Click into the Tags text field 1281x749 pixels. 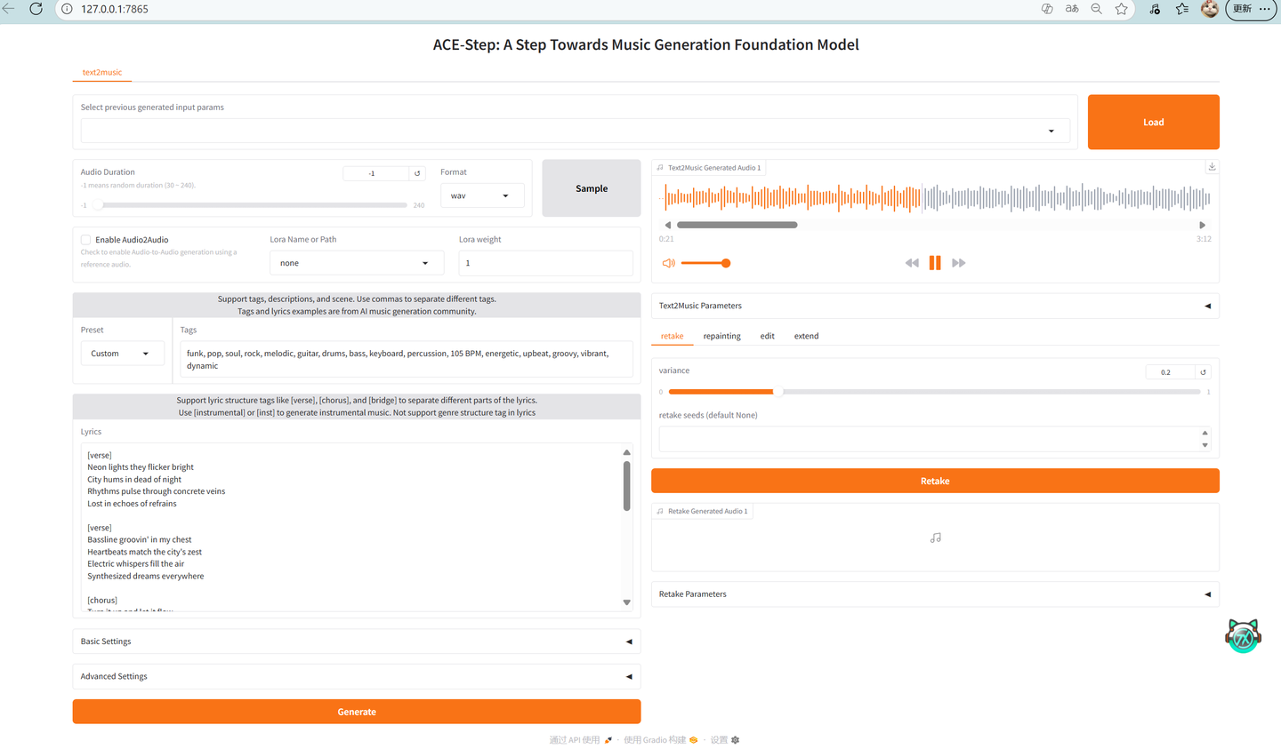coord(407,360)
